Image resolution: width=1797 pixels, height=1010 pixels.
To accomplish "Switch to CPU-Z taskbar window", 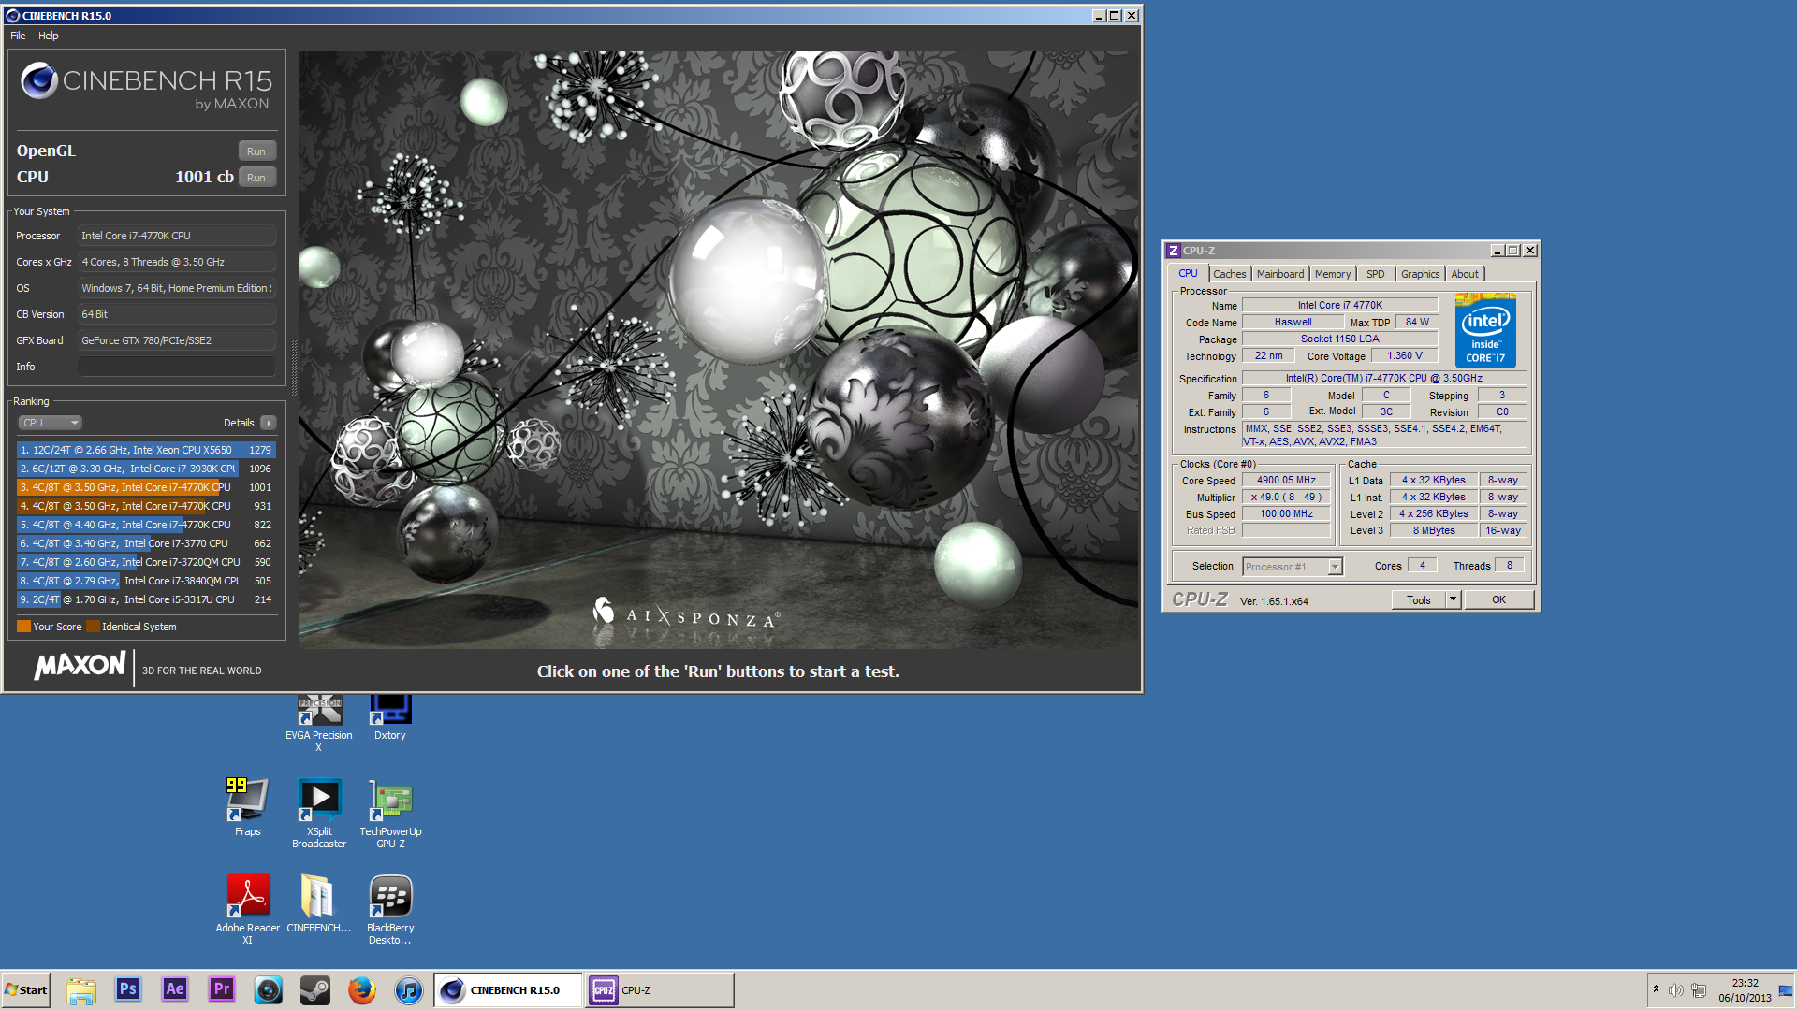I will 660,989.
